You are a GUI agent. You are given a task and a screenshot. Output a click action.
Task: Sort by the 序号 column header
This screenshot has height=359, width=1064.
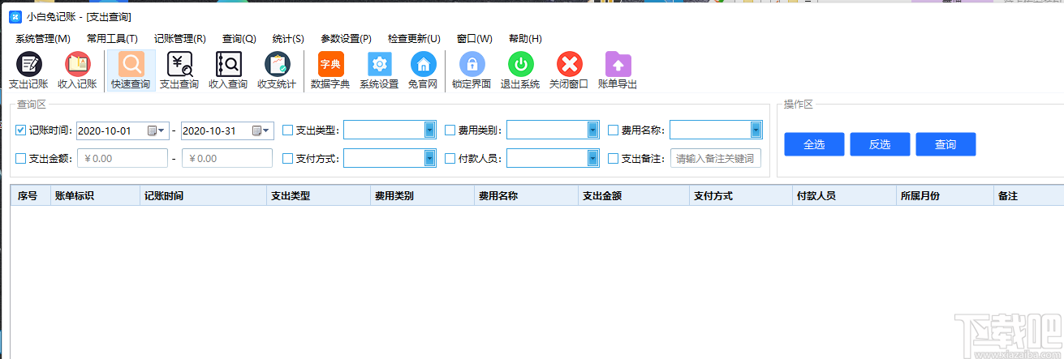(31, 195)
